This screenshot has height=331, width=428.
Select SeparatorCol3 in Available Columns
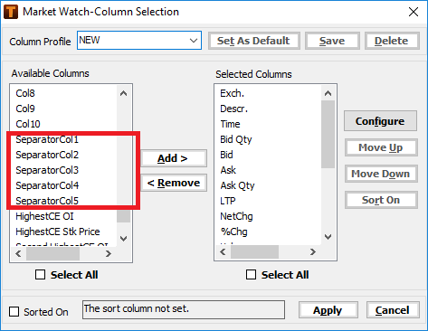(x=47, y=170)
